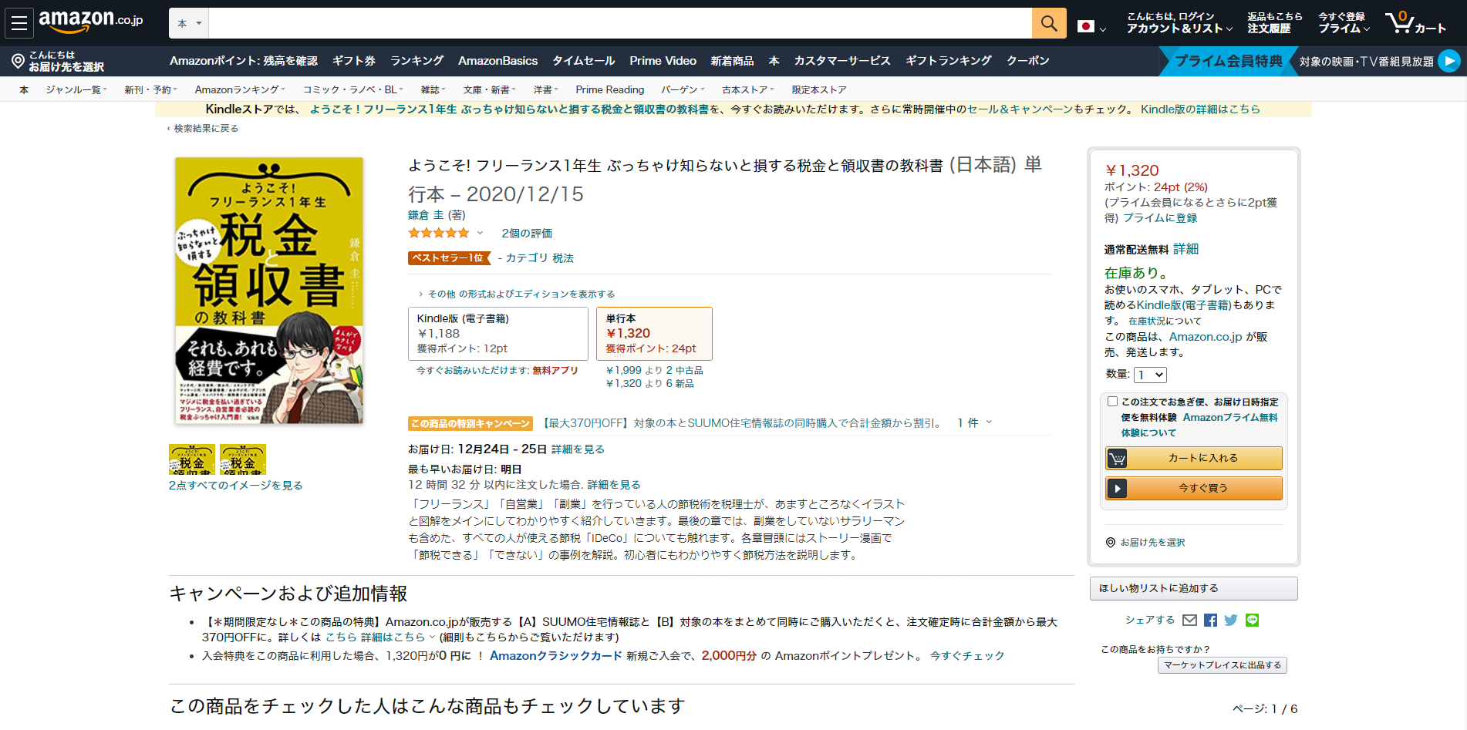Click プライムに登録 link
The image size is (1467, 730).
[1160, 218]
